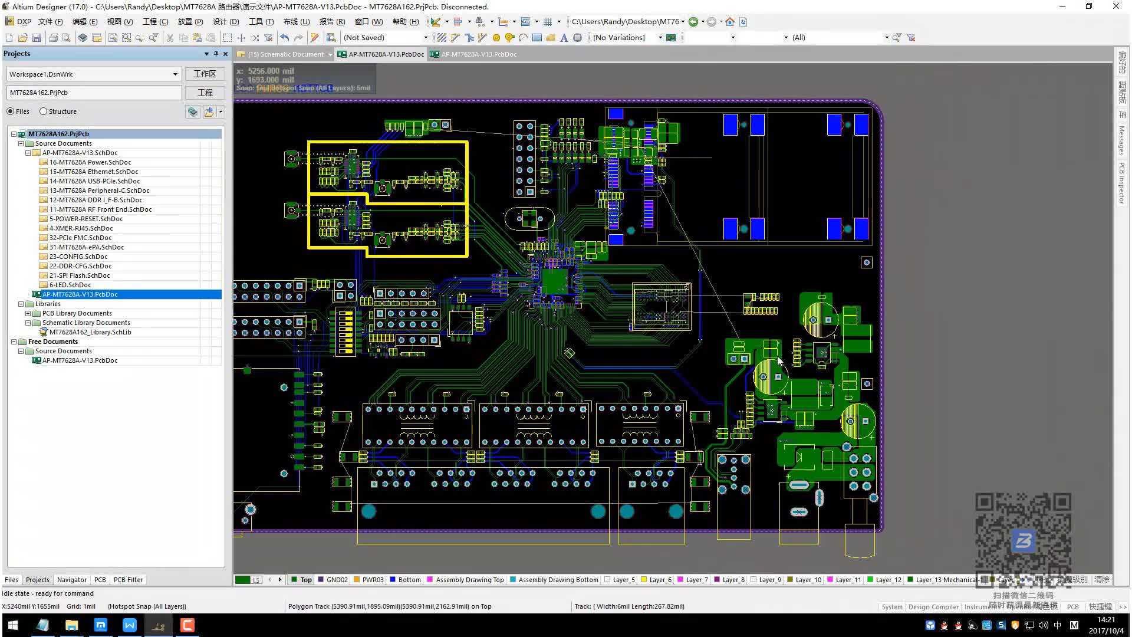
Task: Click the compile project icon in Projects panel
Action: click(193, 111)
